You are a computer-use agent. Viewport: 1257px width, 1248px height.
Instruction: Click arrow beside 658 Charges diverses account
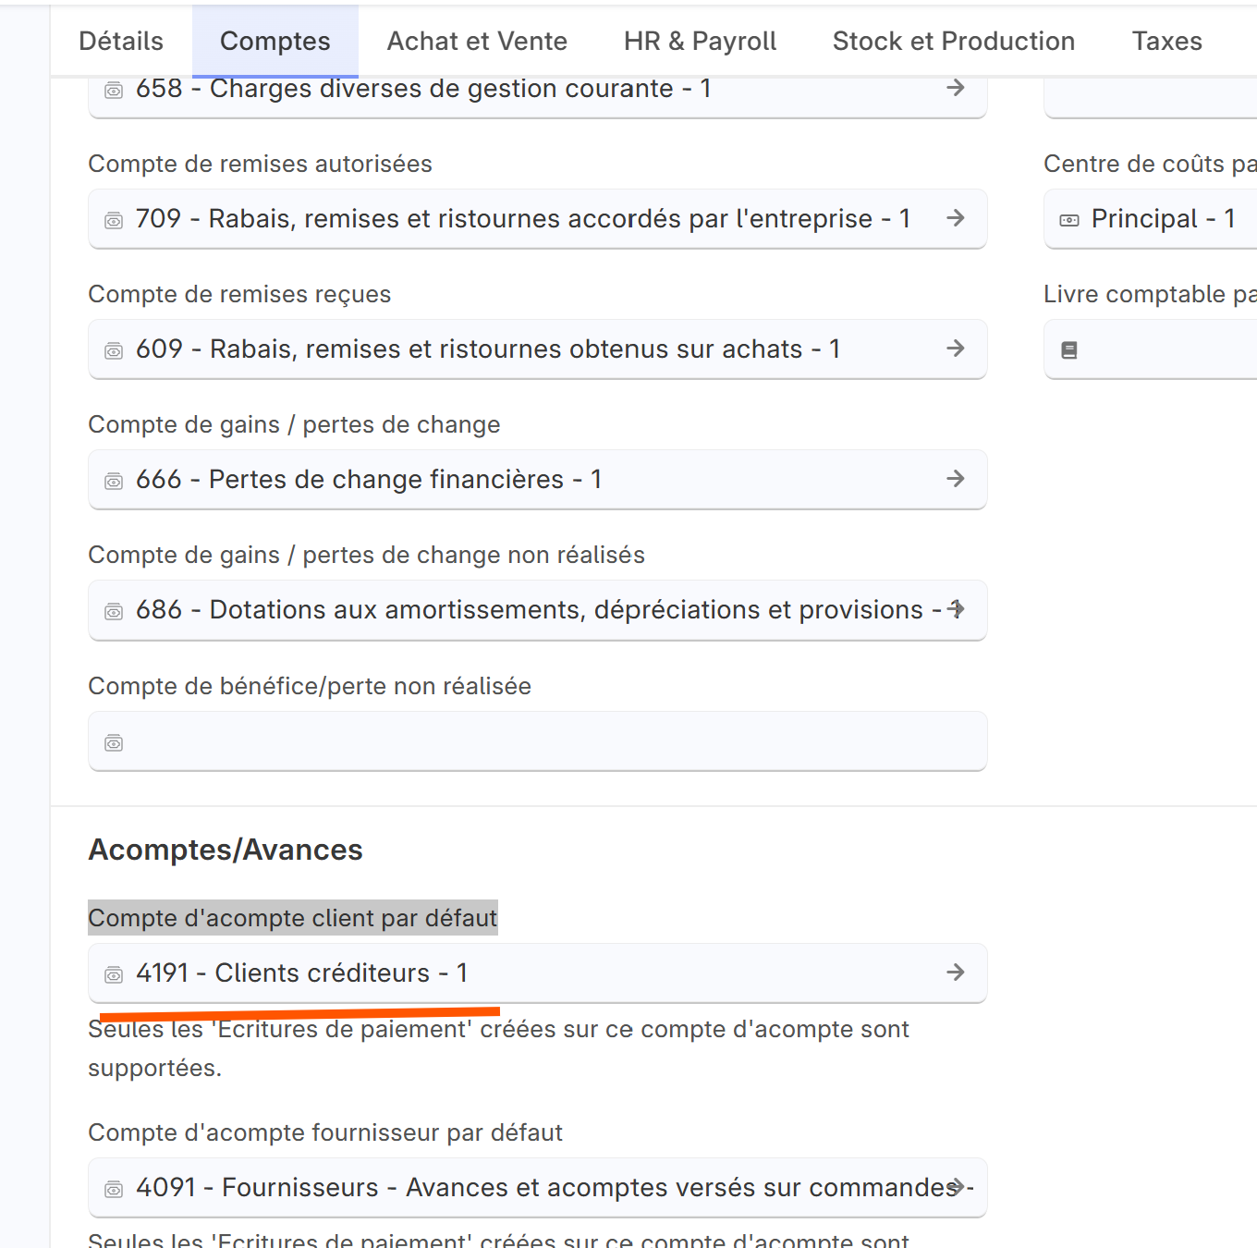(956, 88)
